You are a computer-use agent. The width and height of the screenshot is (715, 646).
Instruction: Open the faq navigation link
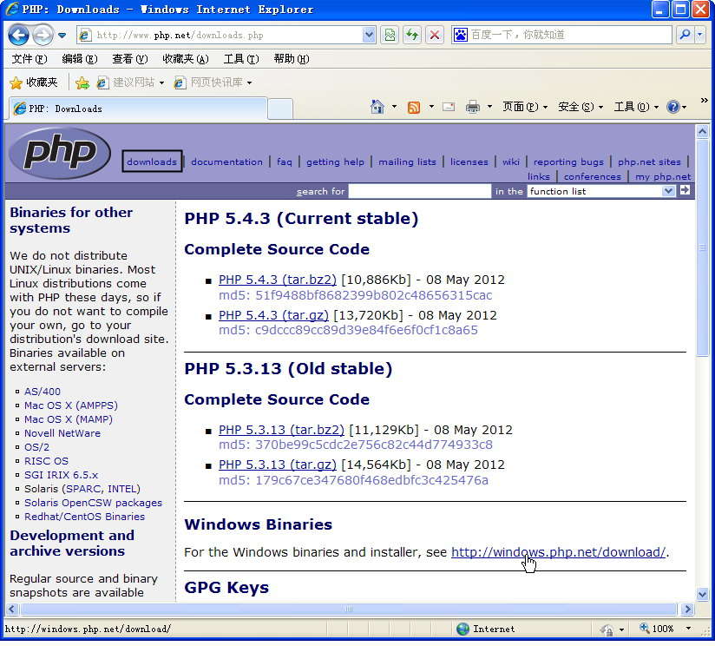click(x=284, y=162)
